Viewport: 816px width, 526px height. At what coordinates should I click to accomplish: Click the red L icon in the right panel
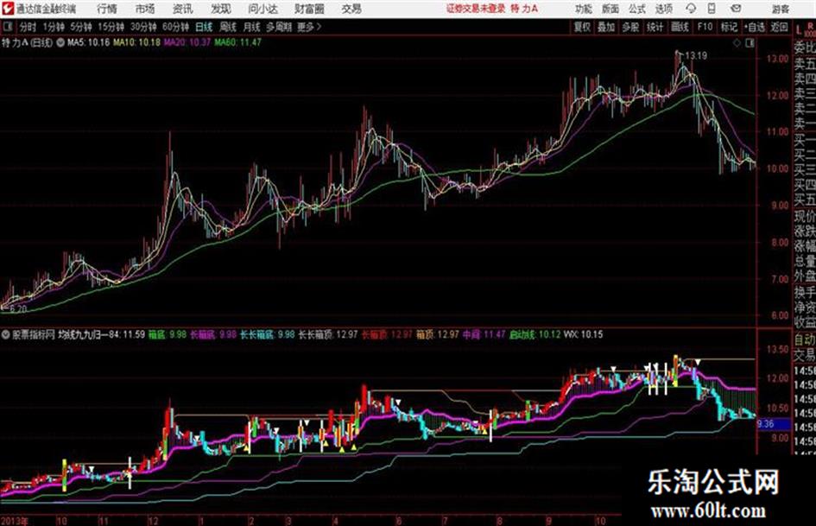tap(799, 29)
